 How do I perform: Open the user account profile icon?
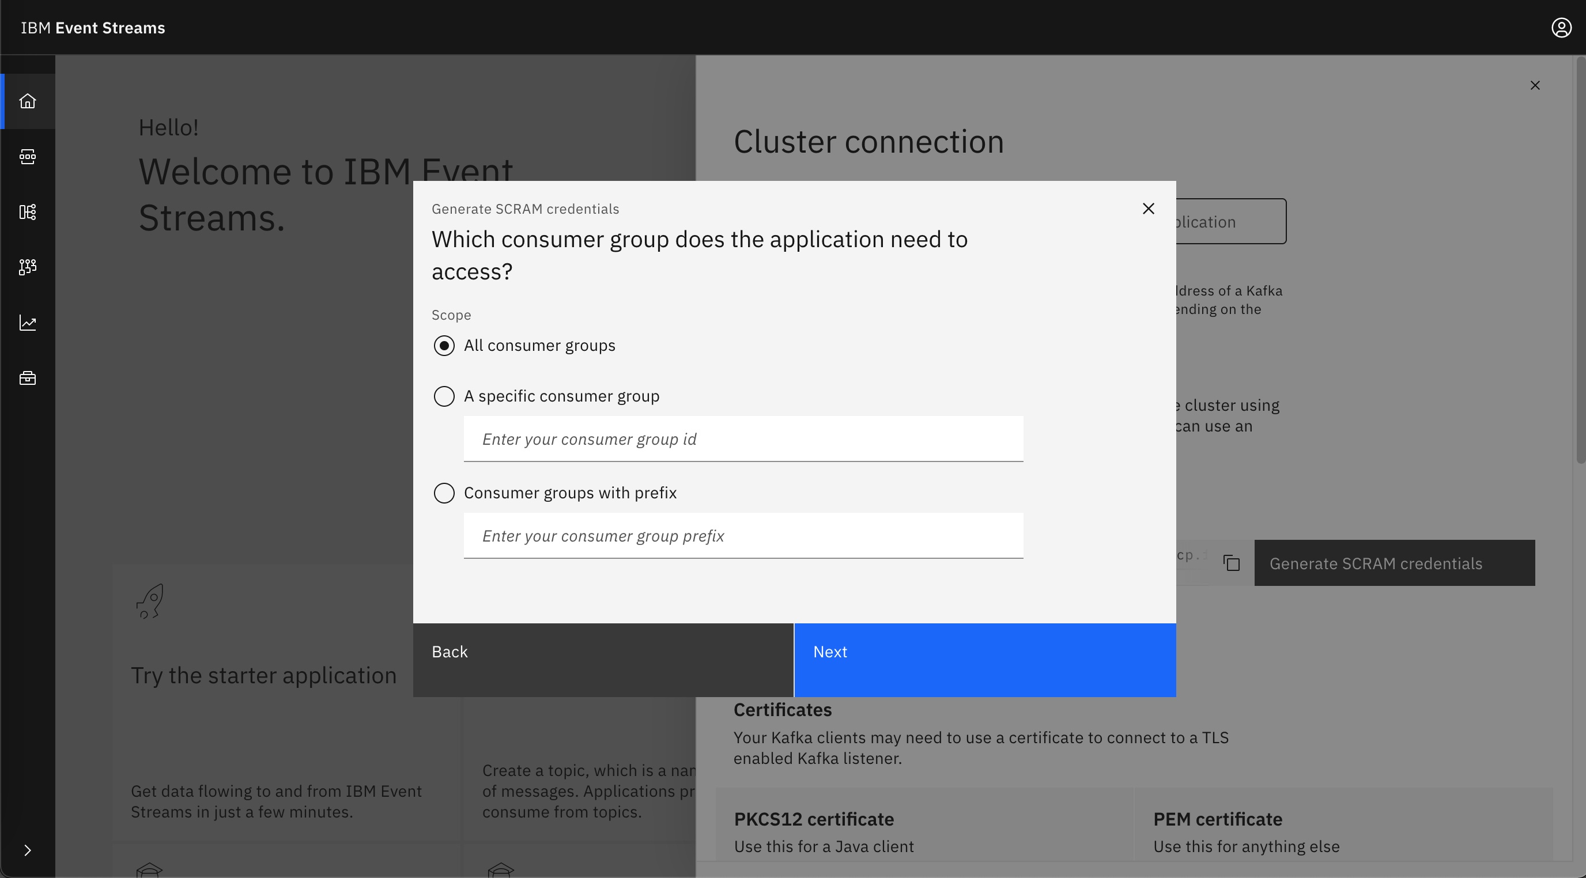tap(1561, 27)
